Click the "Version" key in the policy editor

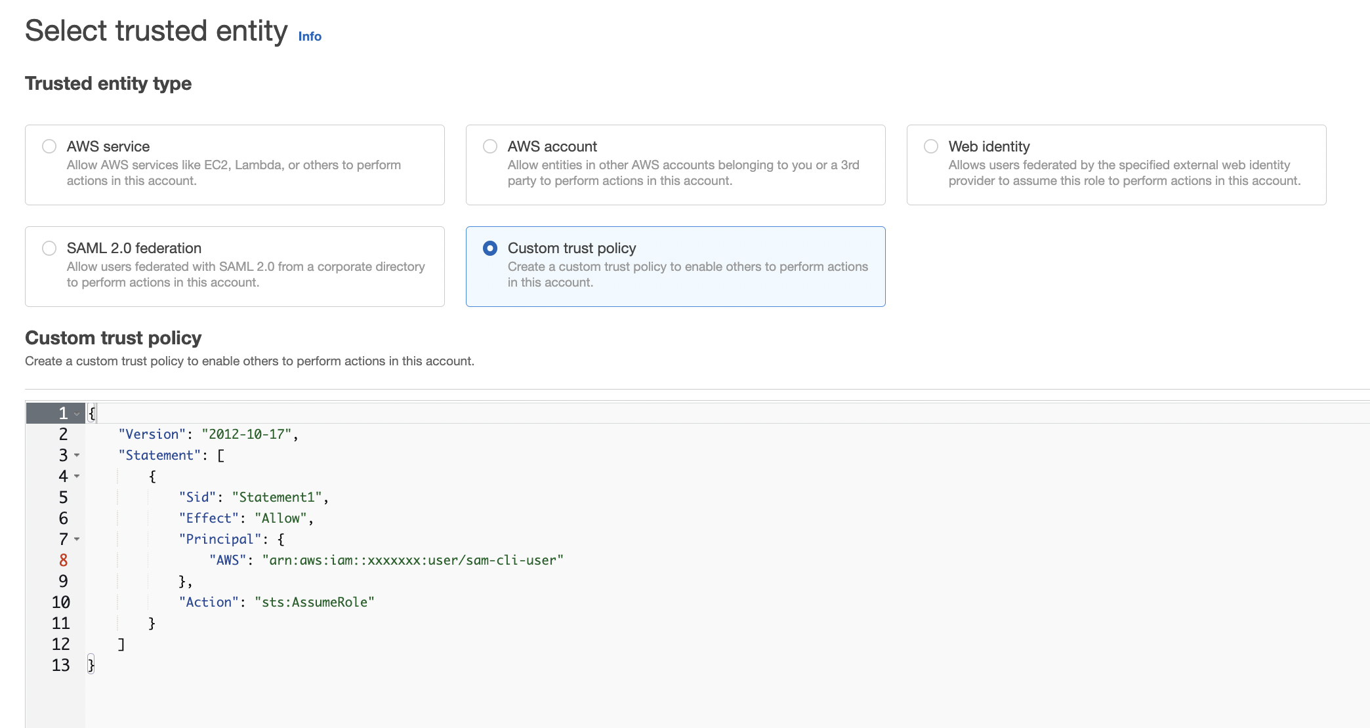coord(152,434)
